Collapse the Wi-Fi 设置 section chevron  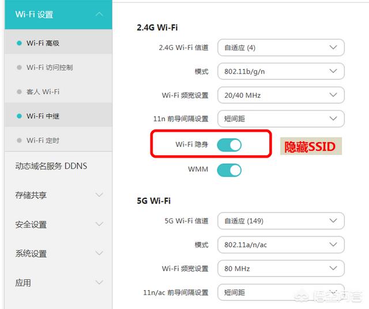click(x=99, y=14)
